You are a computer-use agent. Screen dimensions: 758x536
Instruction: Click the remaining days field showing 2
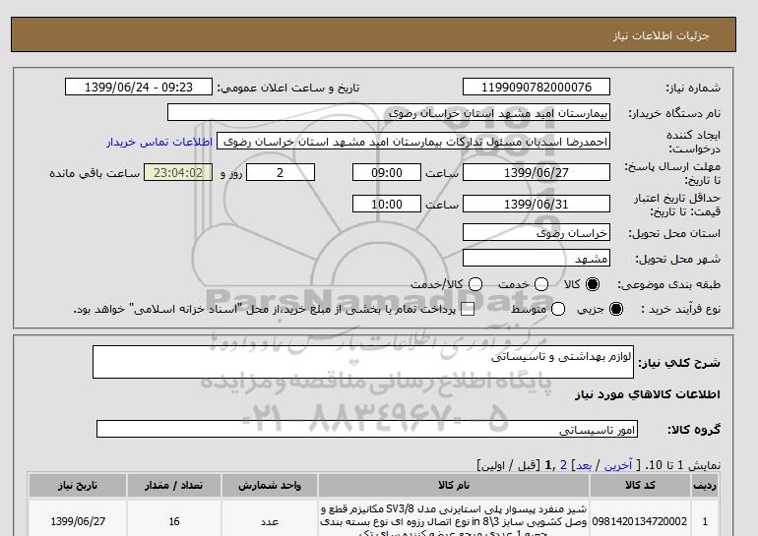(281, 172)
